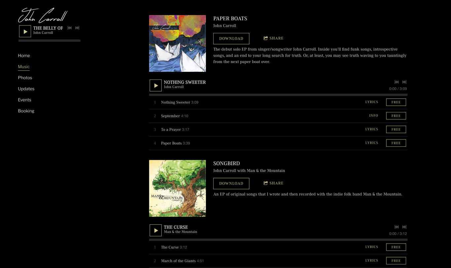451x268 pixels.
Task: Skip to next track in sidebar player
Action: (77, 28)
